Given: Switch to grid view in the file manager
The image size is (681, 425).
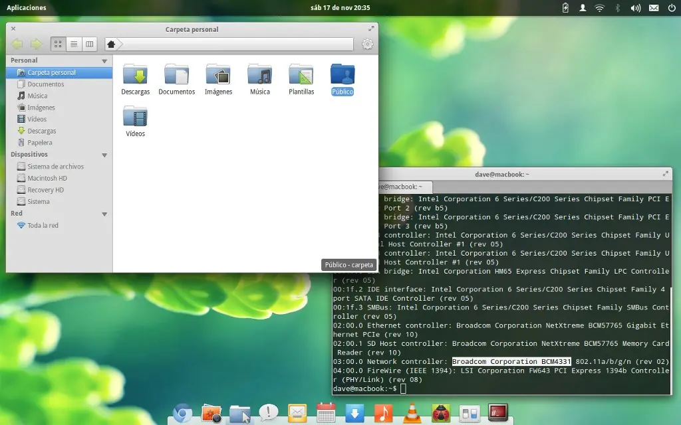Looking at the screenshot, I should tap(58, 44).
